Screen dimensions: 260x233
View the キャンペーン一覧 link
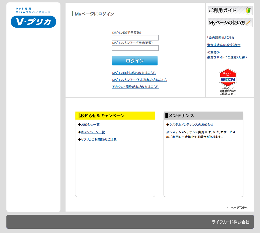tap(93, 132)
